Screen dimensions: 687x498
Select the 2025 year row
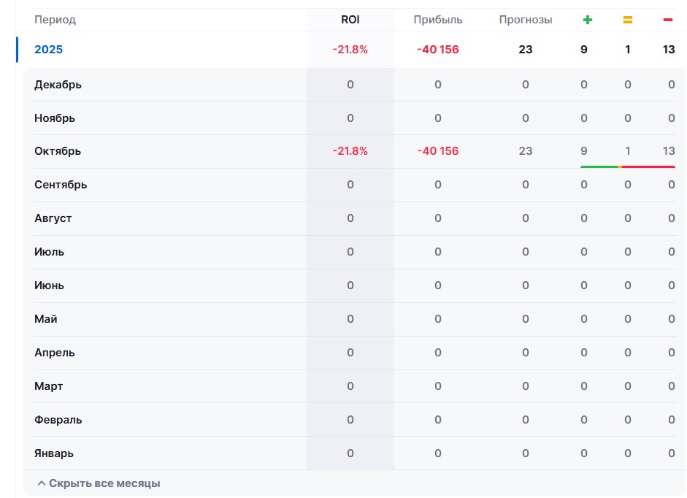[x=49, y=50]
